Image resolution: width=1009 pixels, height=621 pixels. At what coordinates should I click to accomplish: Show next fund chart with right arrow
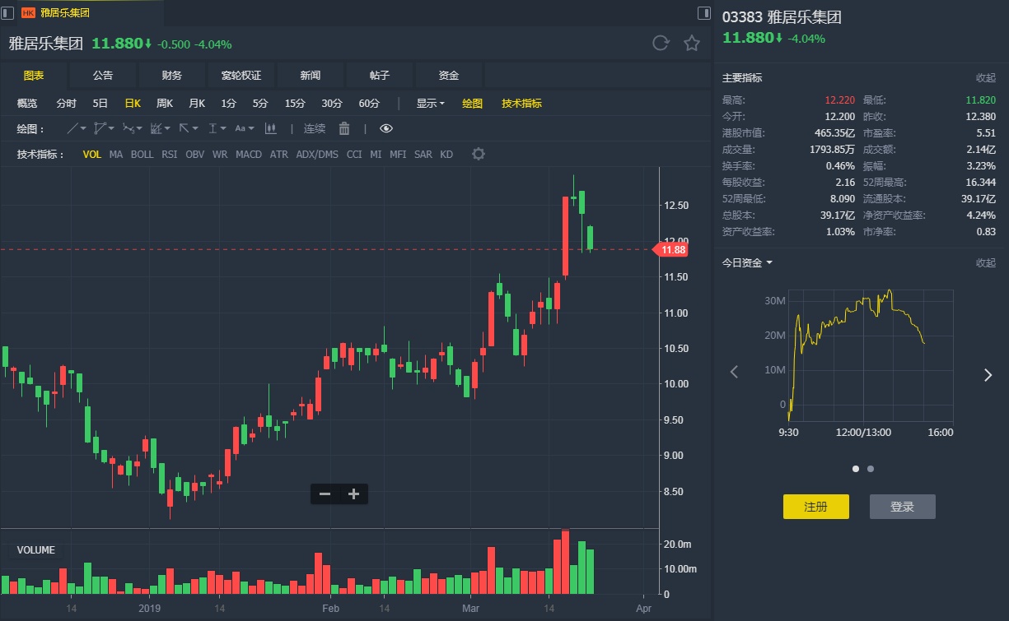point(988,375)
